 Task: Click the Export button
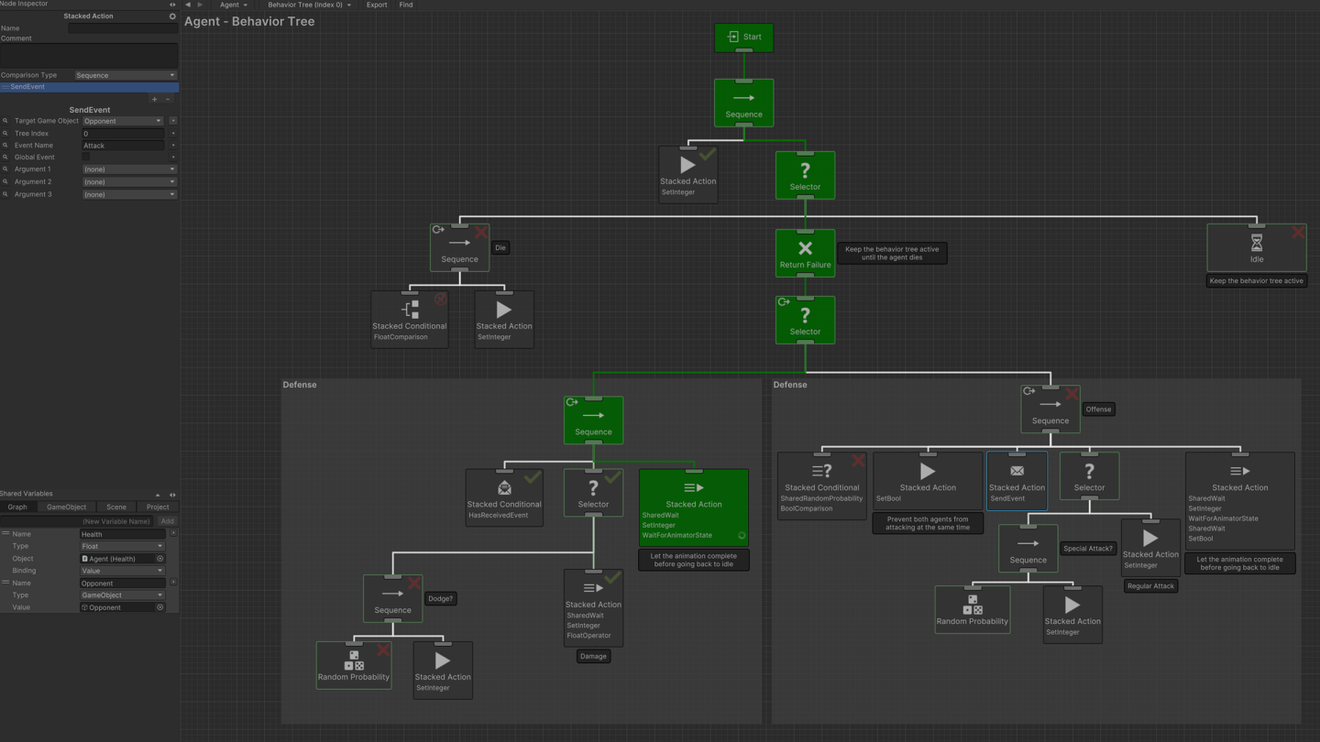point(377,5)
